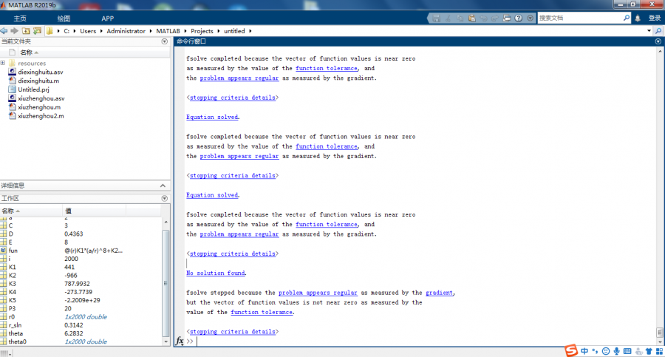This screenshot has width=665, height=357.
Task: Click the notification bell icon
Action: coord(638,18)
